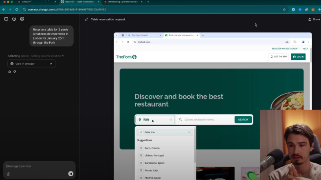This screenshot has width=321, height=180.
Task: Collapse the Table reservation request view
Action: [x=87, y=19]
